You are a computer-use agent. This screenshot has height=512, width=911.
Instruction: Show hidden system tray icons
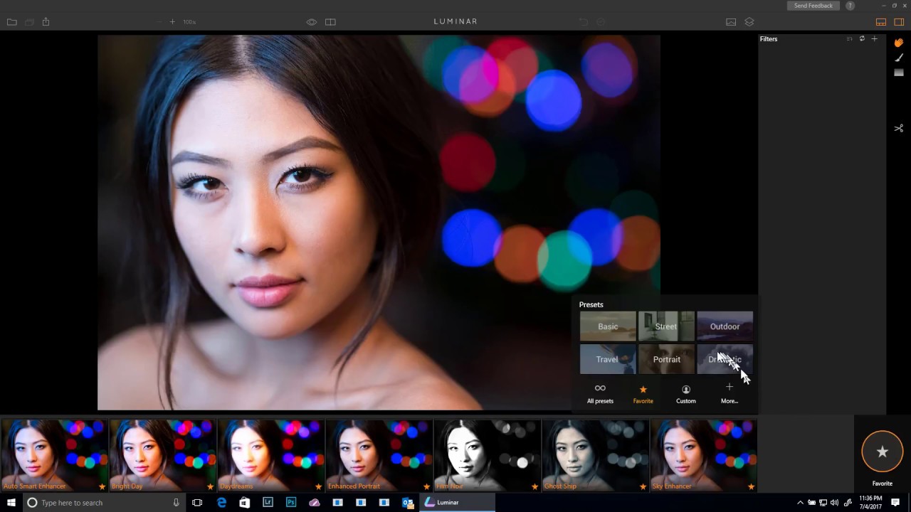click(800, 503)
